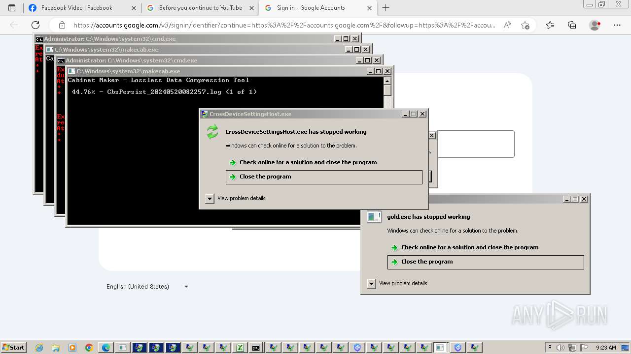Close the YouTube consent tab

coord(251,8)
